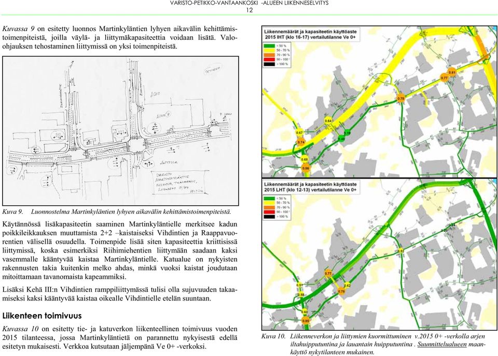Click the yellow 0.68 junction marker
The width and height of the screenshot is (498, 356).
tap(305, 159)
